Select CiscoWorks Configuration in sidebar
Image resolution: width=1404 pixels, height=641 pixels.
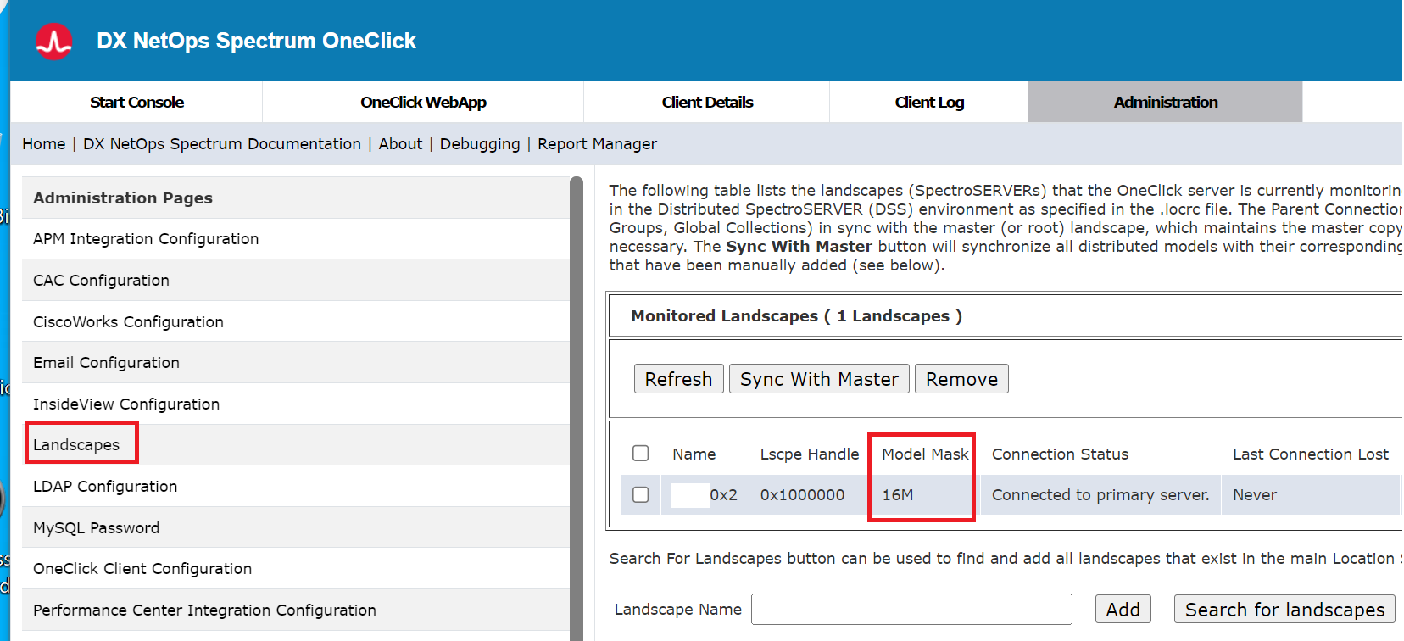[296, 322]
